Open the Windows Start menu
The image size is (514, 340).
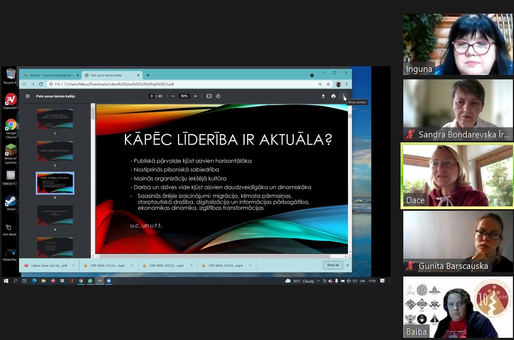[6, 281]
